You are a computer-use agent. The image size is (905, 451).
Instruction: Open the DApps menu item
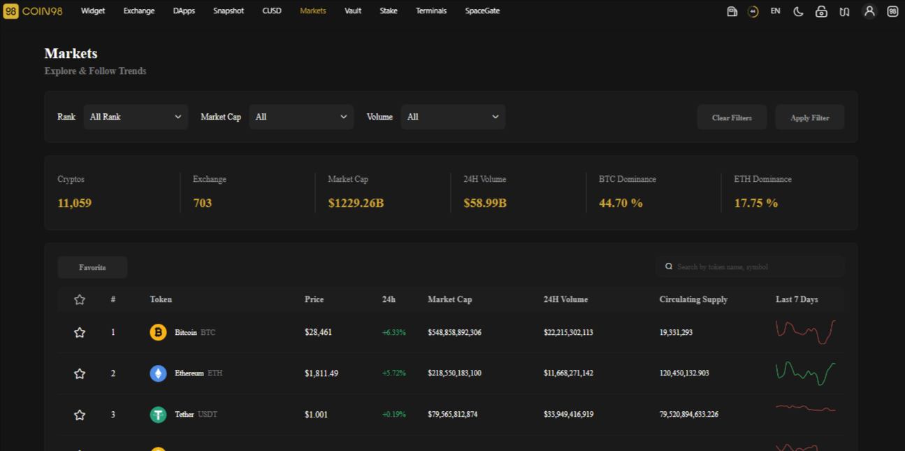[184, 11]
